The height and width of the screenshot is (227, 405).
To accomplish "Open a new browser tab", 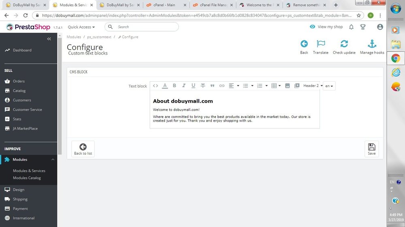I will point(336,5).
